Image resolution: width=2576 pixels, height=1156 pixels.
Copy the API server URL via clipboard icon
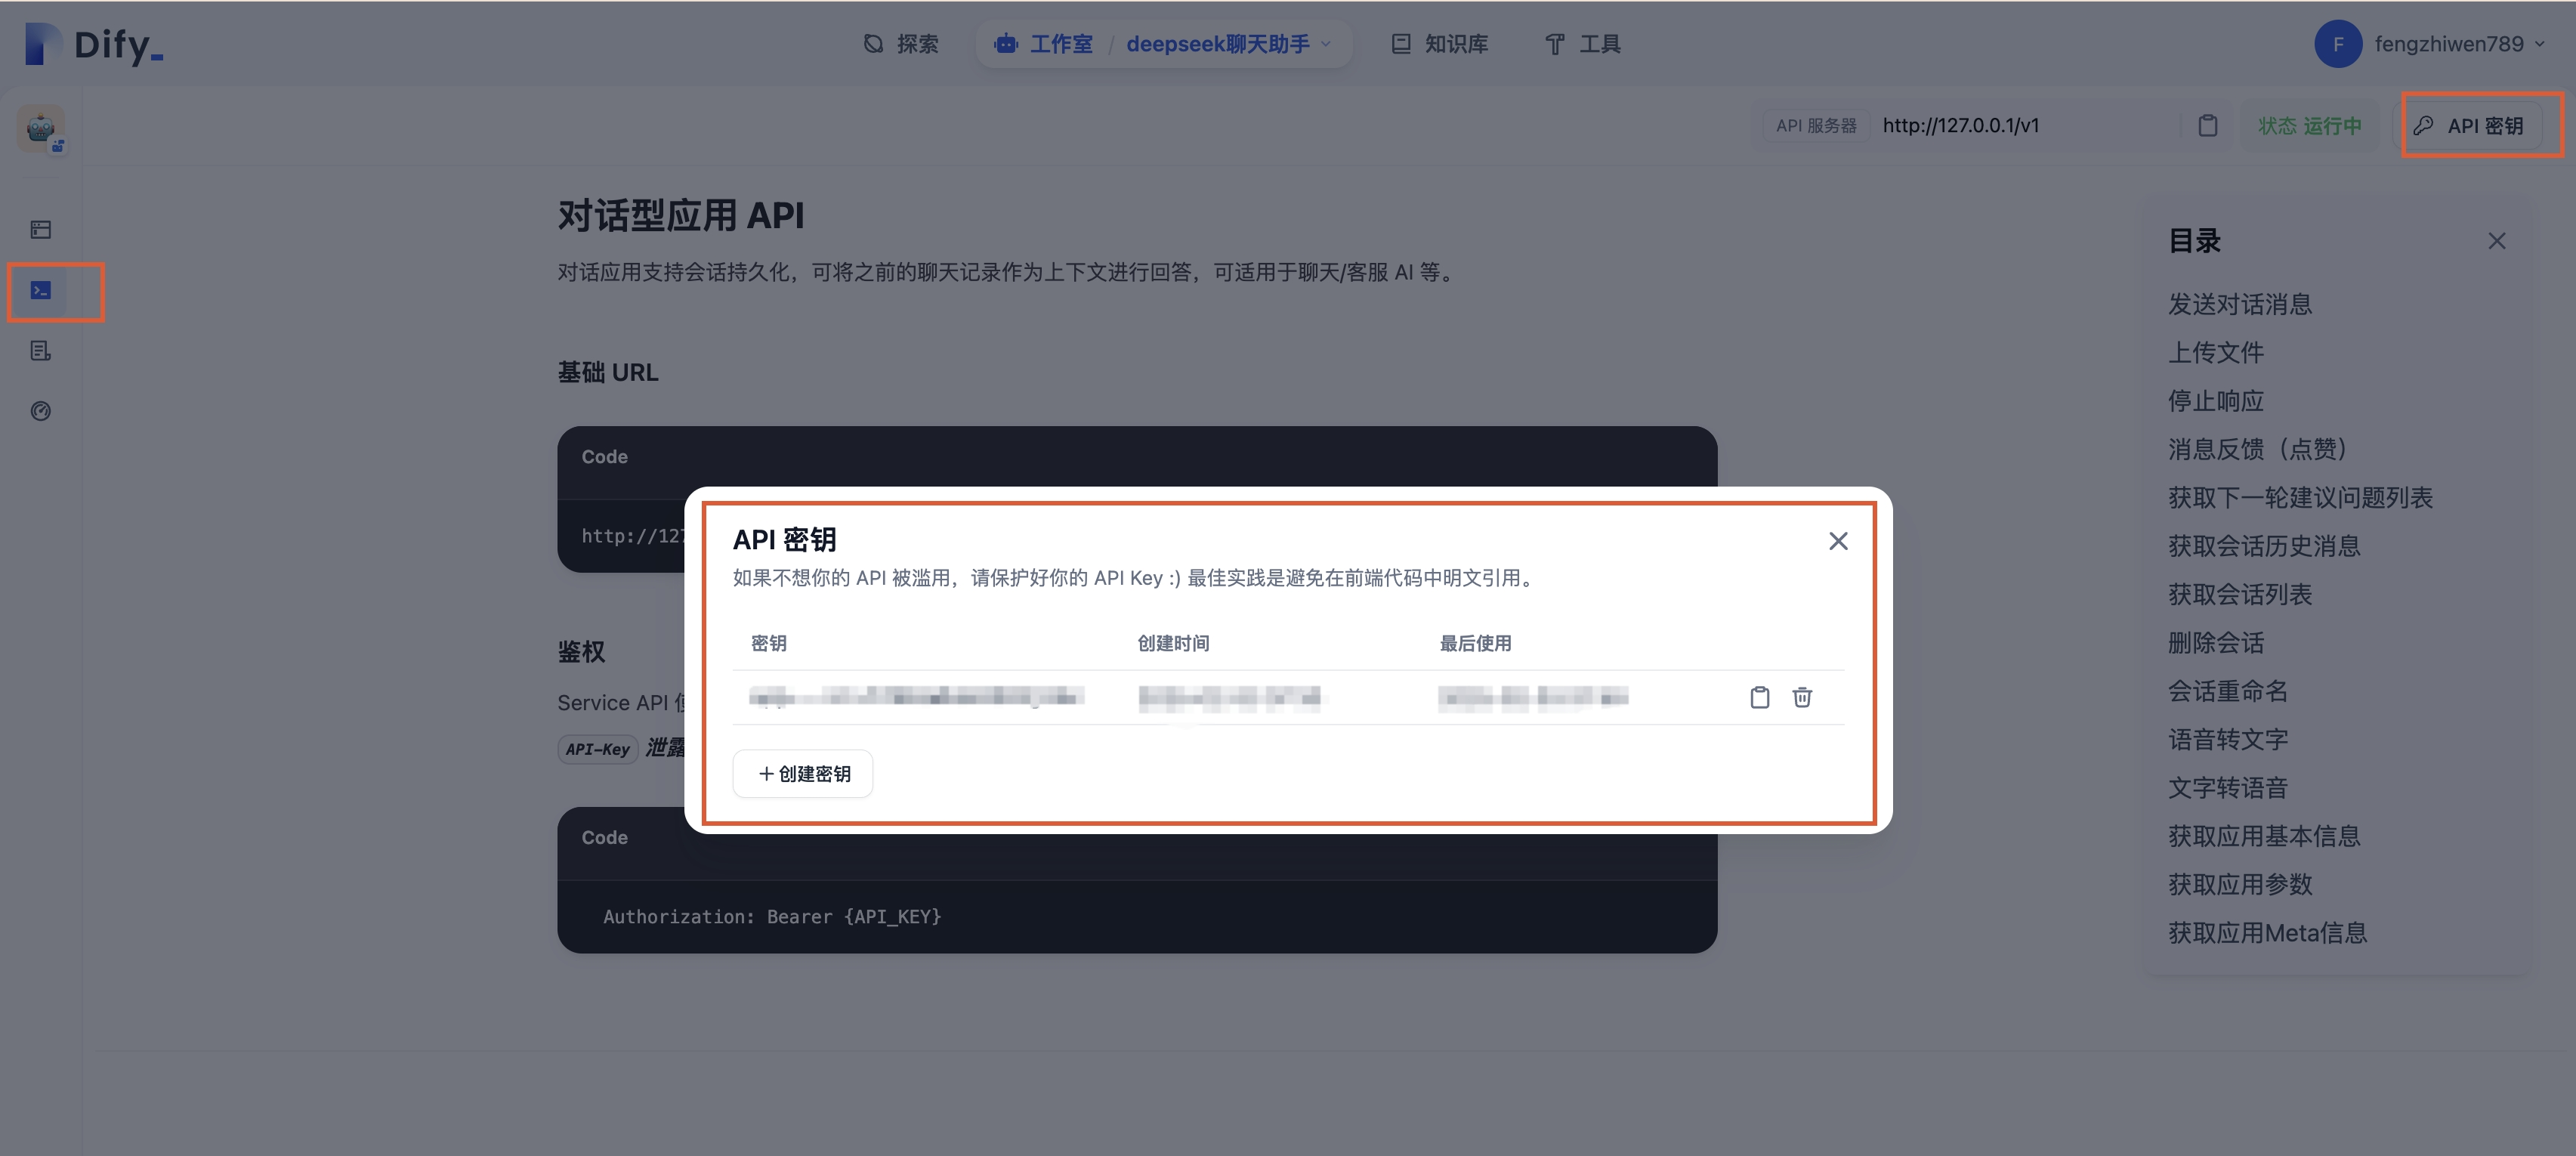click(x=2208, y=126)
